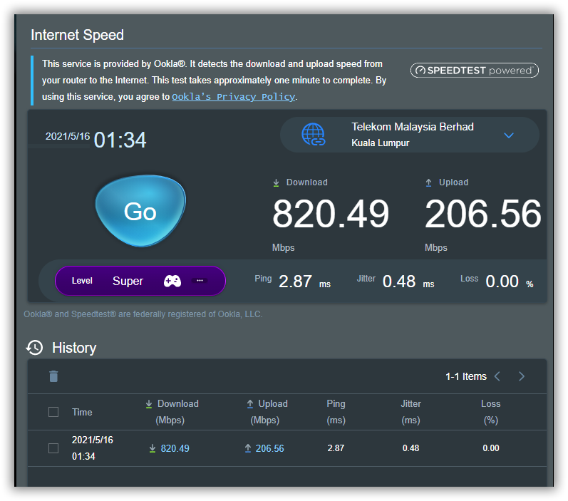Click the 206.56 upload value in history row

tap(270, 448)
